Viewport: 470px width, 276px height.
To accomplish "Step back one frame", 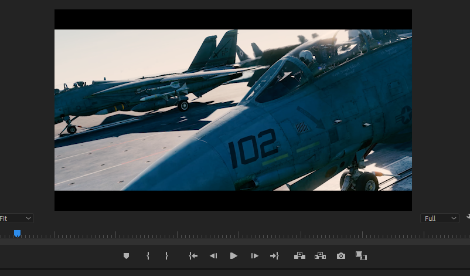I will point(213,256).
